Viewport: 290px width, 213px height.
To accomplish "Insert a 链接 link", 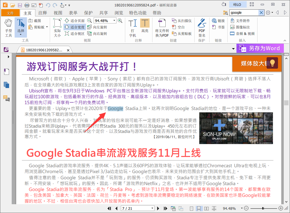I will coord(218,21).
